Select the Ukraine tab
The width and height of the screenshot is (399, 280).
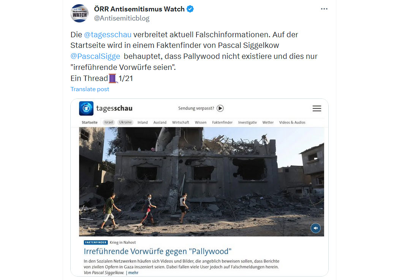(125, 122)
